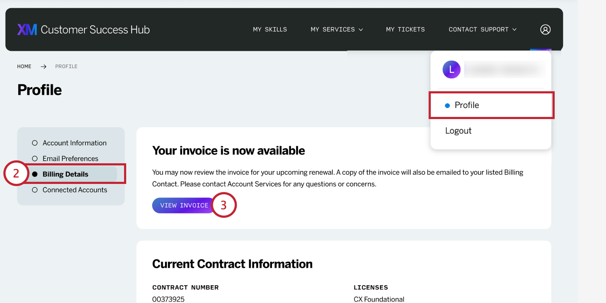The width and height of the screenshot is (606, 303).
Task: Click the VIEW INVOICE button
Action: (x=184, y=205)
